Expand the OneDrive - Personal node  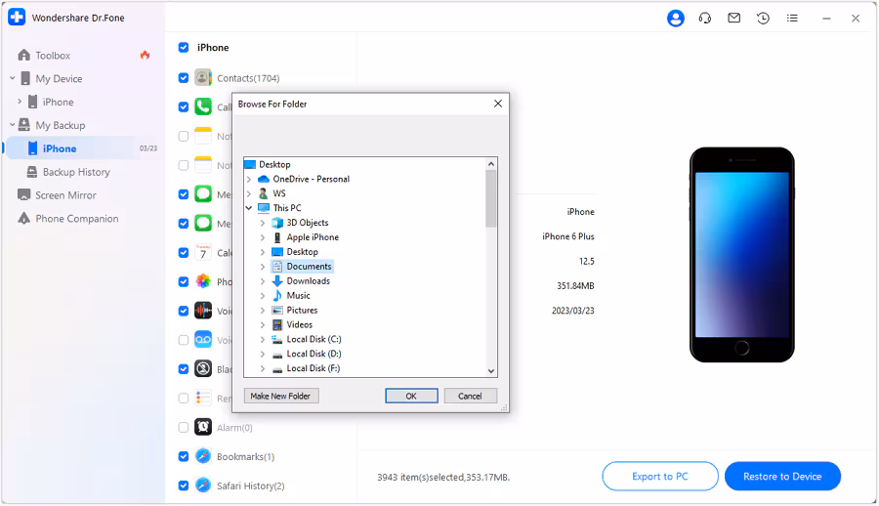pyautogui.click(x=249, y=180)
